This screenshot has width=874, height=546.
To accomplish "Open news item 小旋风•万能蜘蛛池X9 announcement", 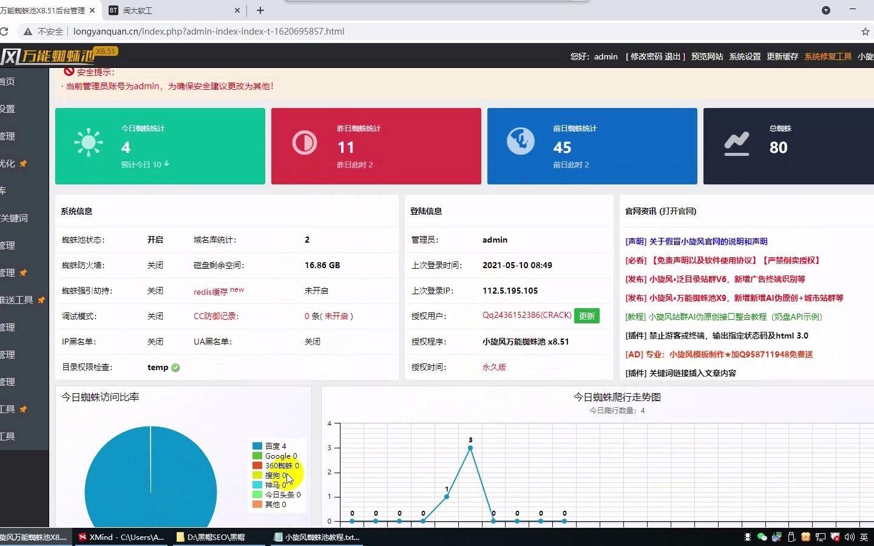I will [734, 298].
